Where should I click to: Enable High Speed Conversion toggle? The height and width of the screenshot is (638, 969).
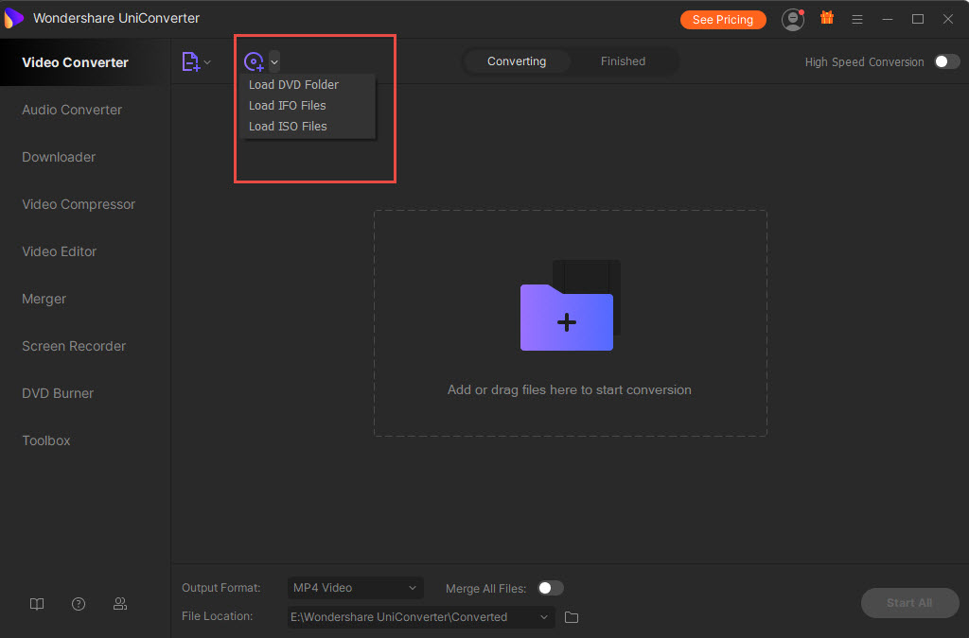click(946, 61)
